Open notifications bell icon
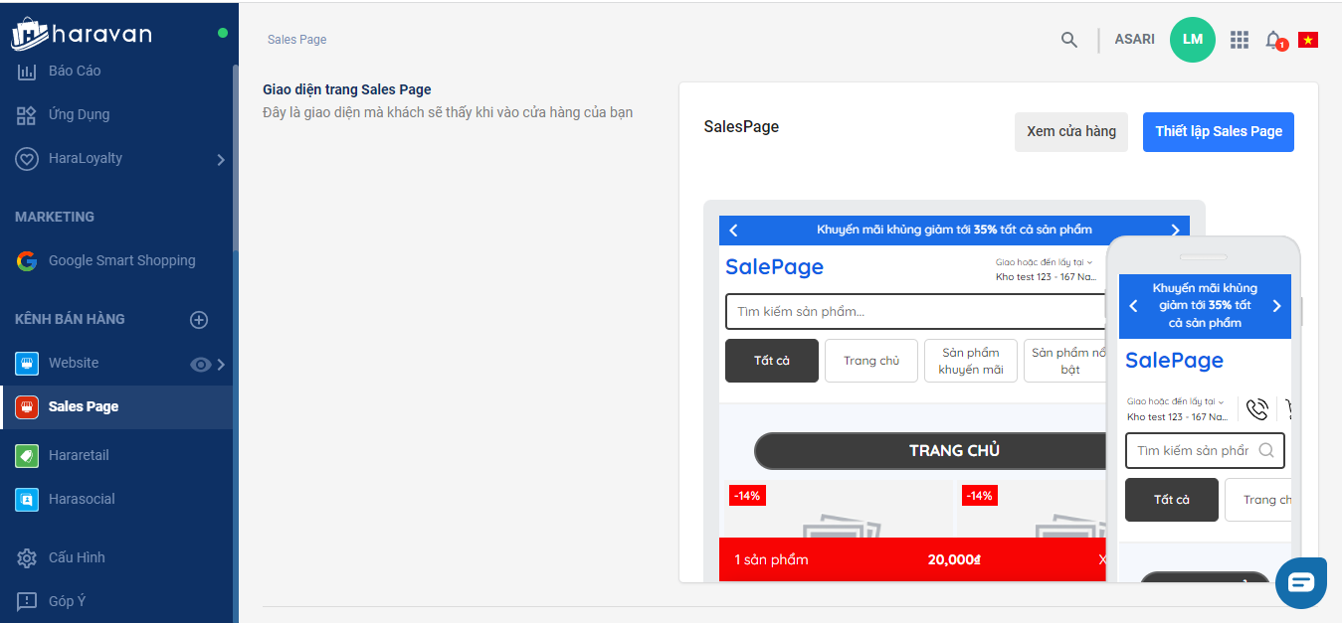1342x623 pixels. click(1273, 40)
